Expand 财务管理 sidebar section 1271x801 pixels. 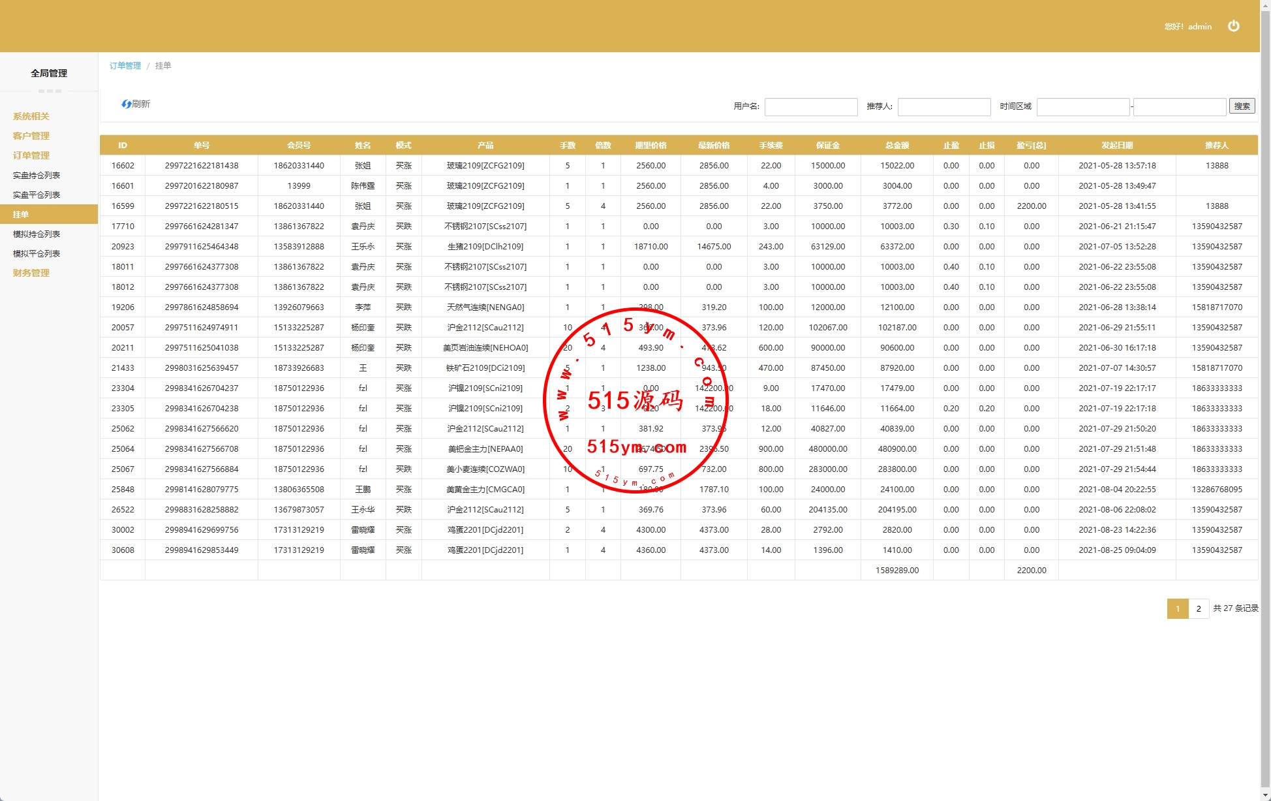[31, 273]
